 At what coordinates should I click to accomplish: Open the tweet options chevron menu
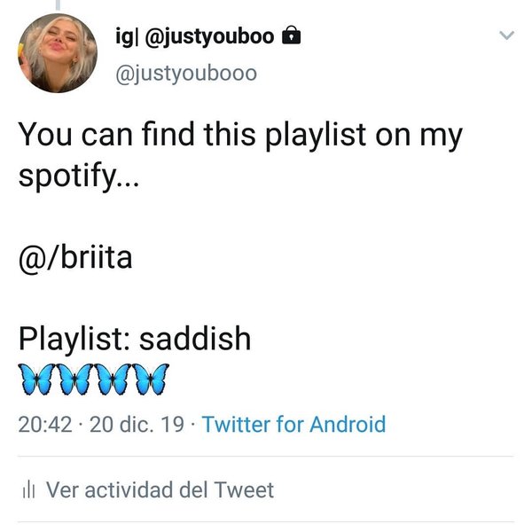506,35
